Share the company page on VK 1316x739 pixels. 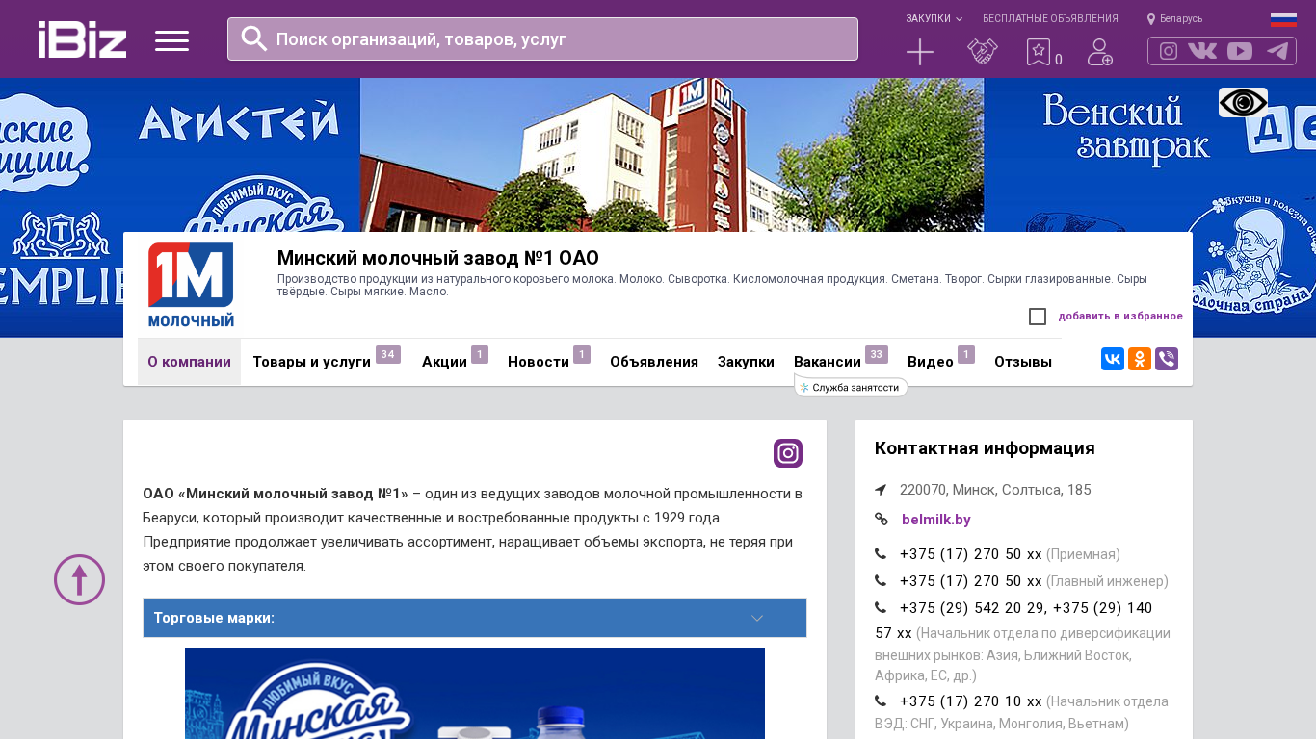coord(1113,359)
